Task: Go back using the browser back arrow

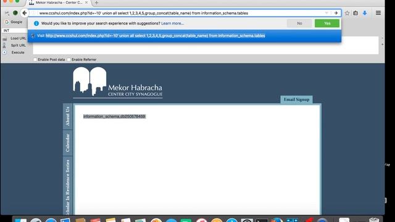Action: click(24, 13)
